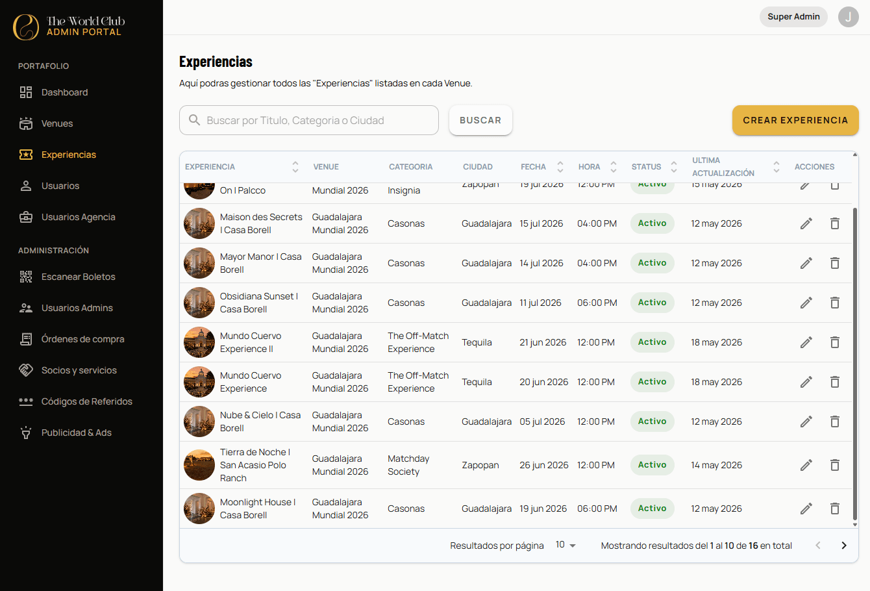870x591 pixels.
Task: Delete the Moonlight House experience
Action: [x=835, y=509]
